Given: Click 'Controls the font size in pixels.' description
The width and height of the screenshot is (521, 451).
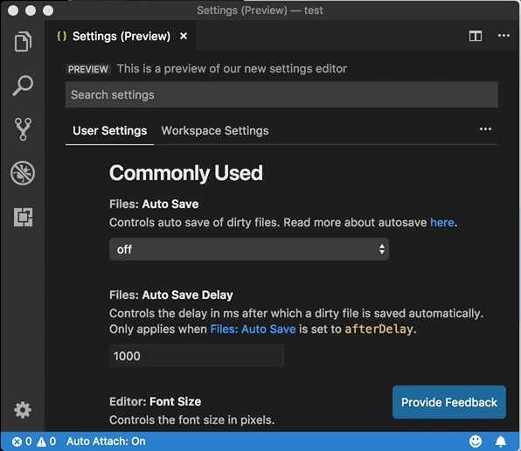Looking at the screenshot, I should tap(192, 420).
